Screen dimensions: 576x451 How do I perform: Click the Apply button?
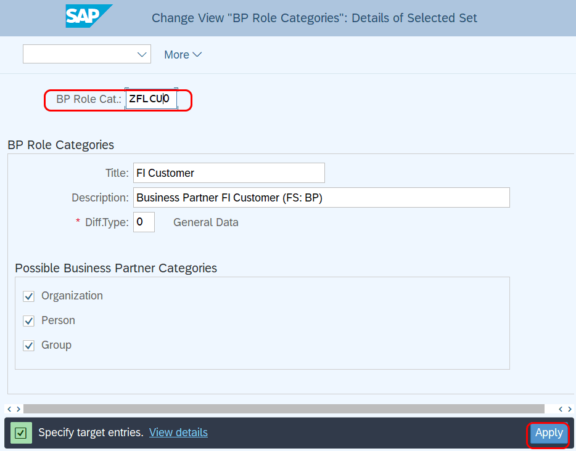549,433
